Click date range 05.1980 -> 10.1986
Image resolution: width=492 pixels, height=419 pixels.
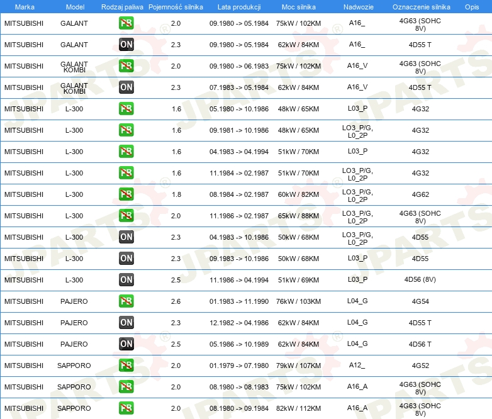(239, 109)
